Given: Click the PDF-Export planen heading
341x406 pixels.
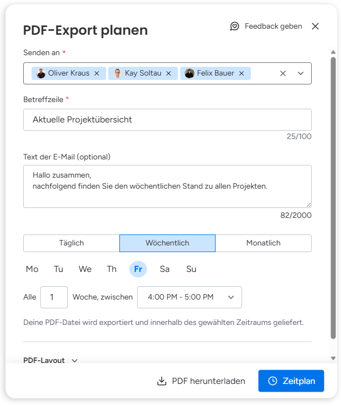Looking at the screenshot, I should point(85,30).
